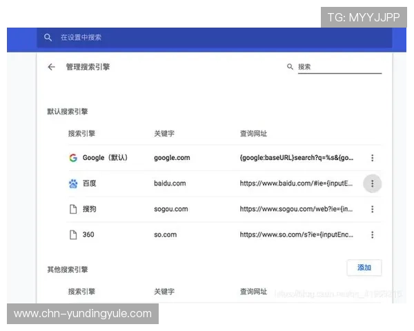This screenshot has height=331, width=414.
Task: Click the baidu.com keyword
Action: (170, 183)
